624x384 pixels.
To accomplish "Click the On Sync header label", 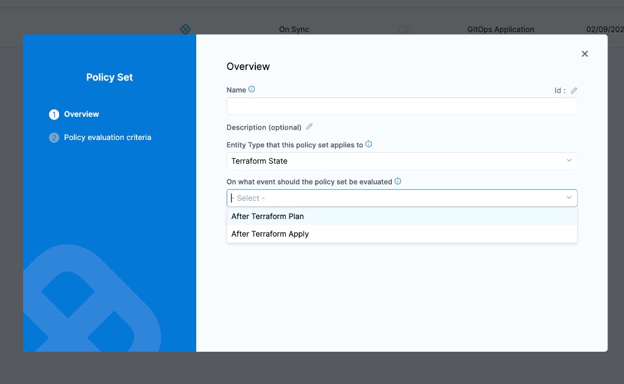I will pyautogui.click(x=294, y=29).
